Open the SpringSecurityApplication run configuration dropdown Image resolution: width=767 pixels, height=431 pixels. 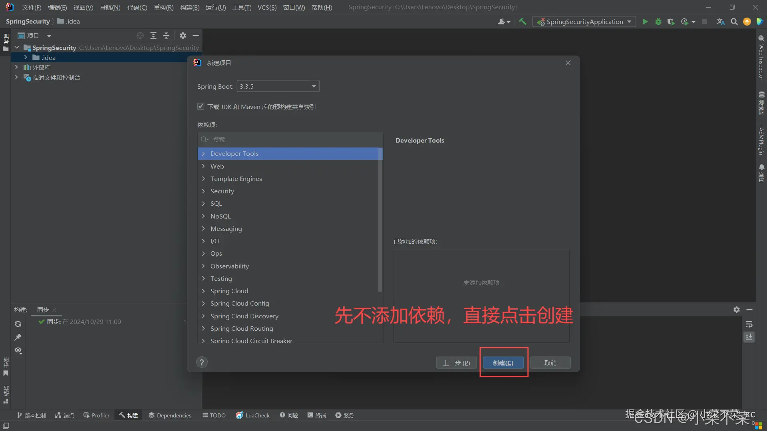584,22
